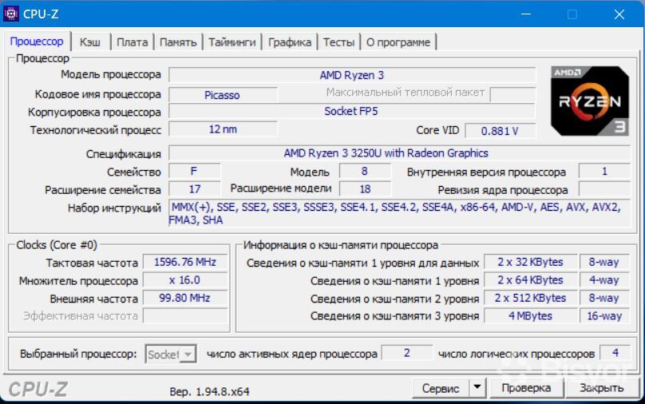Click the AMD Ryzen 3 logo image
This screenshot has width=645, height=404.
[x=589, y=101]
